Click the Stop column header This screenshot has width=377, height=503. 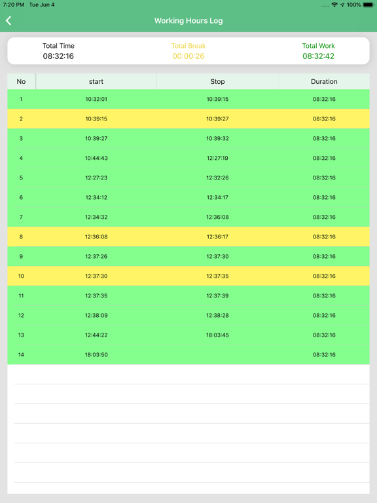[x=217, y=81]
